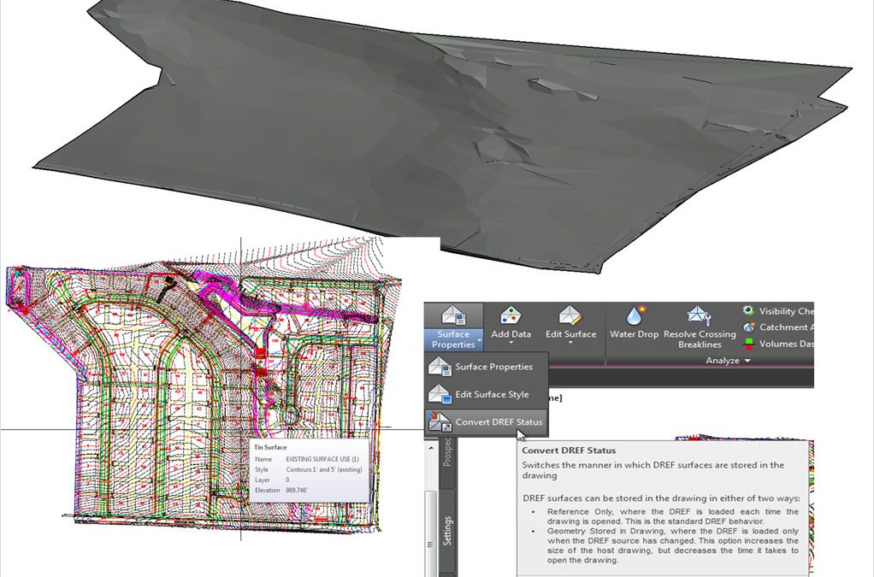Image resolution: width=874 pixels, height=577 pixels.
Task: Switch to the Settings vertical tab
Action: pyautogui.click(x=447, y=530)
